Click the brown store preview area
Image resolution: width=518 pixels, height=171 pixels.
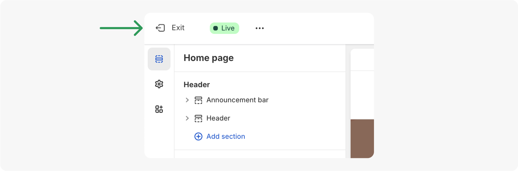tap(362, 138)
